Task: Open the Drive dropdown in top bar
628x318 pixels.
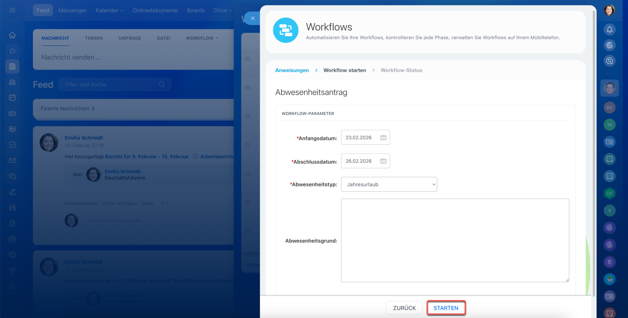Action: 223,10
